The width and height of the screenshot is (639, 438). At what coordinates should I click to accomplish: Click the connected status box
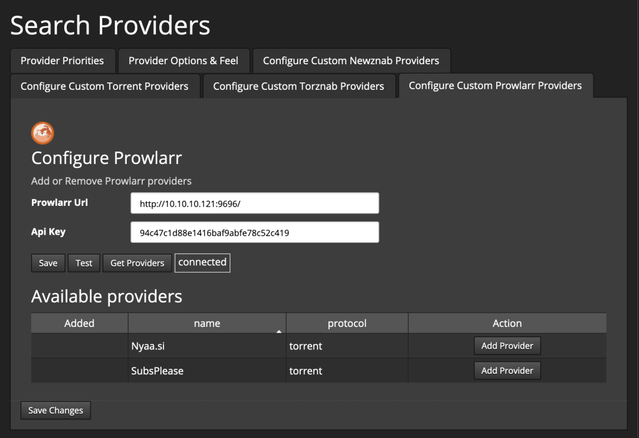202,263
